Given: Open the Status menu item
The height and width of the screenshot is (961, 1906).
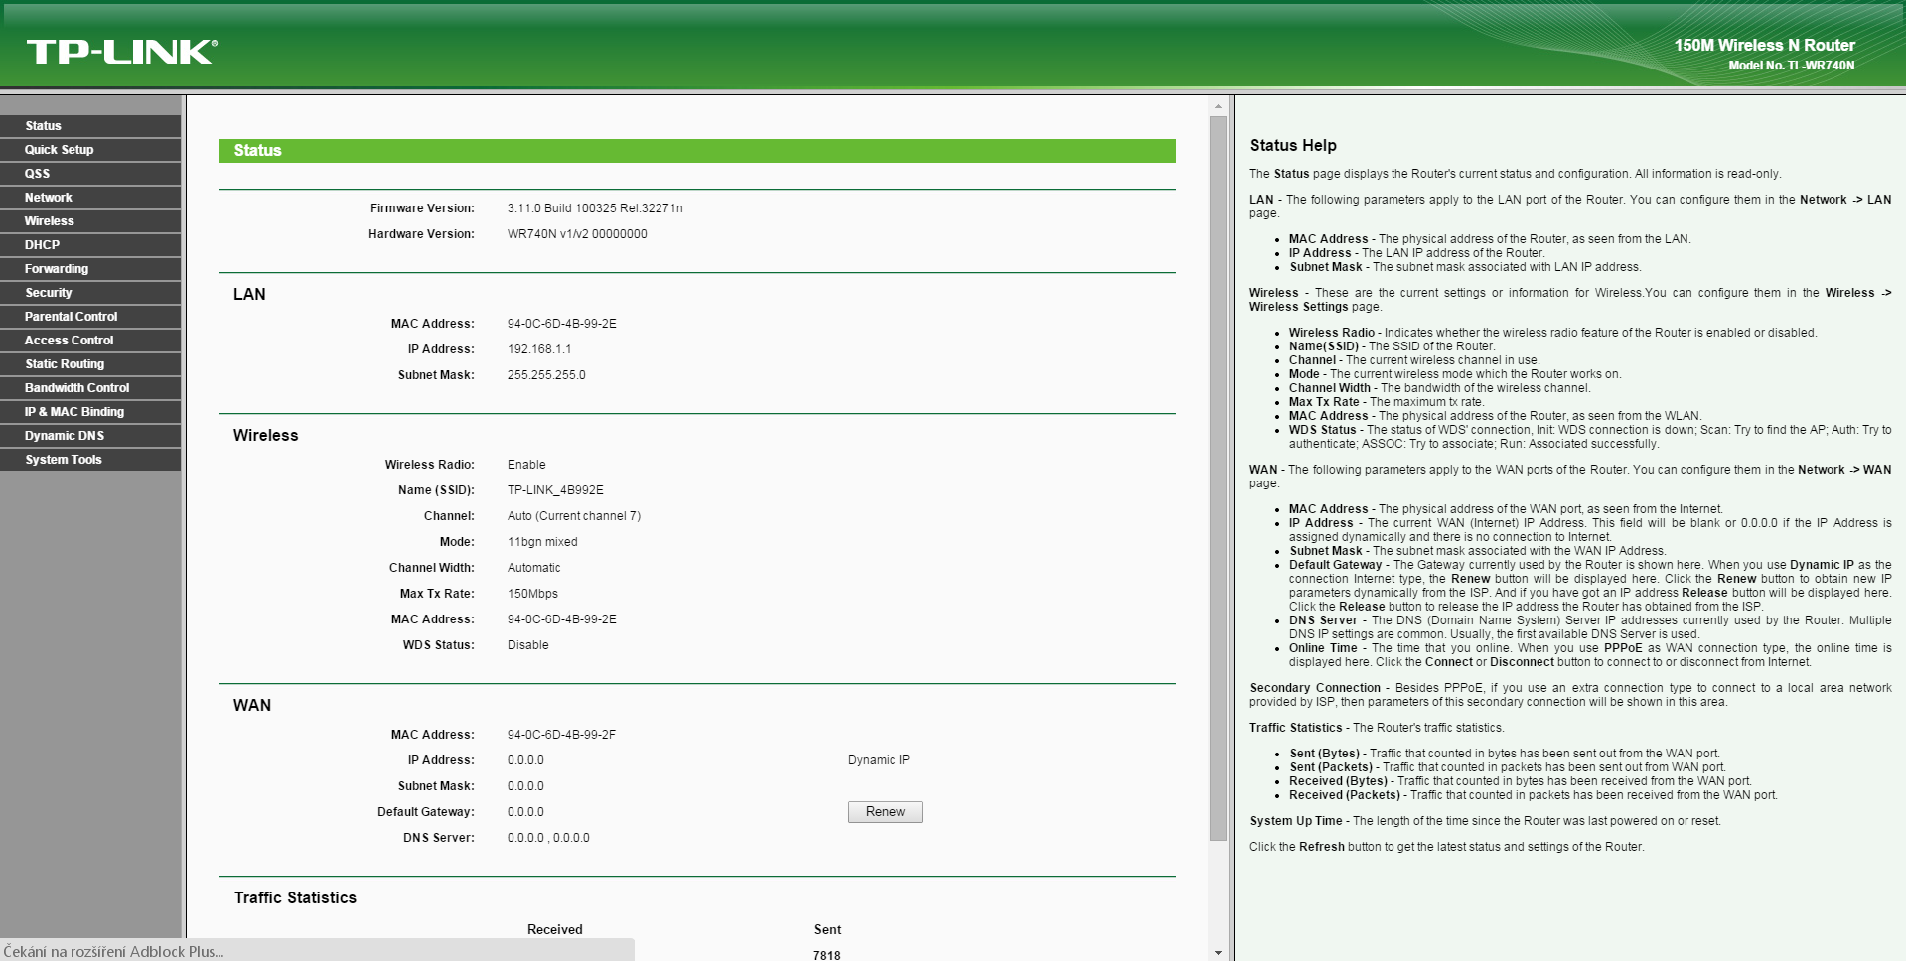Looking at the screenshot, I should pos(90,126).
